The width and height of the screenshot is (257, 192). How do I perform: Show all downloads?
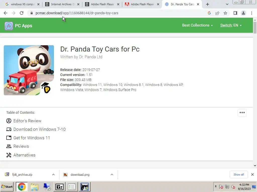[239, 174]
